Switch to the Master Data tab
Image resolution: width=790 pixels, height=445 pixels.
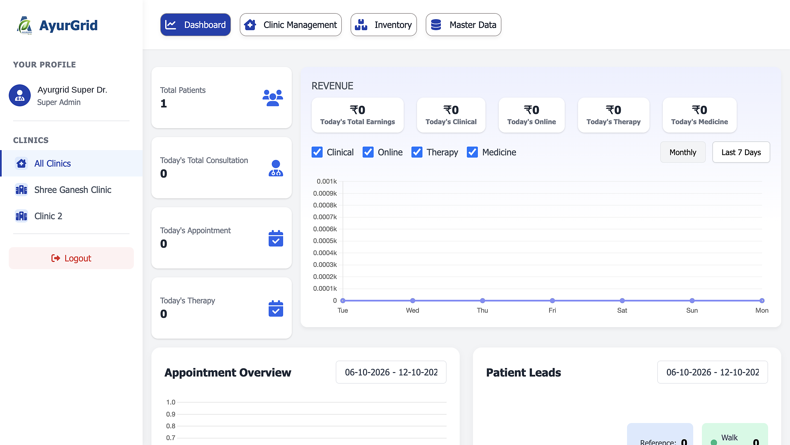tap(463, 24)
